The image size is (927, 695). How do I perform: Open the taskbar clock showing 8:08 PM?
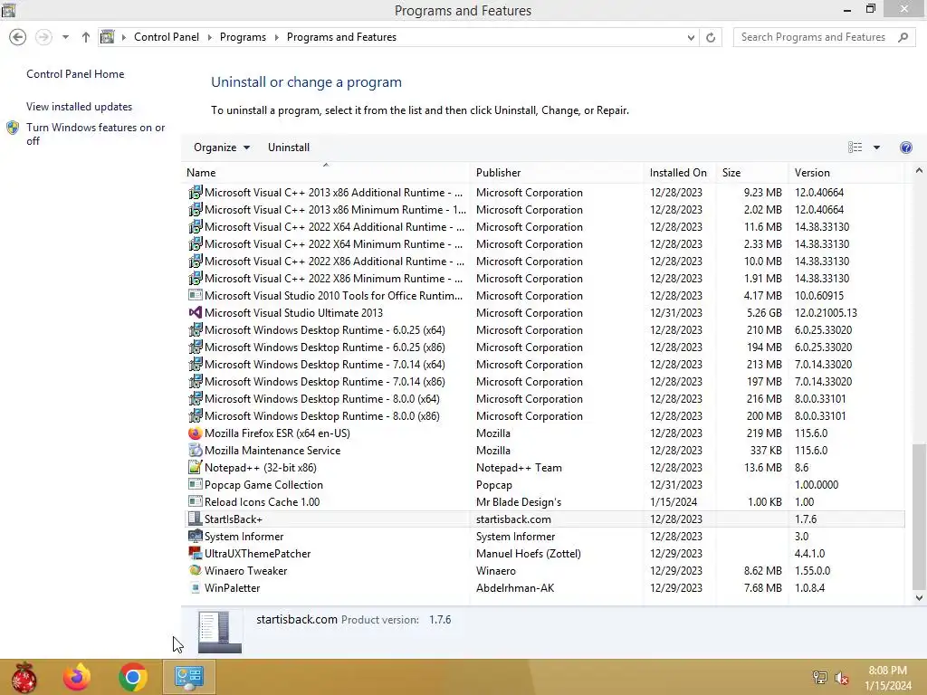[888, 678]
